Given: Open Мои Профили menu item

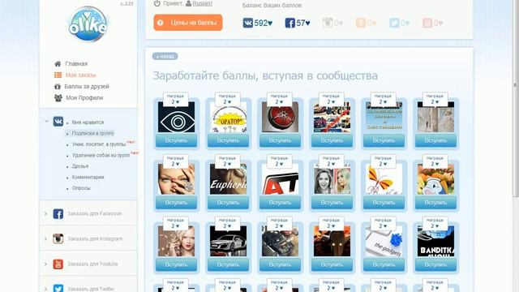Looking at the screenshot, I should 84,98.
